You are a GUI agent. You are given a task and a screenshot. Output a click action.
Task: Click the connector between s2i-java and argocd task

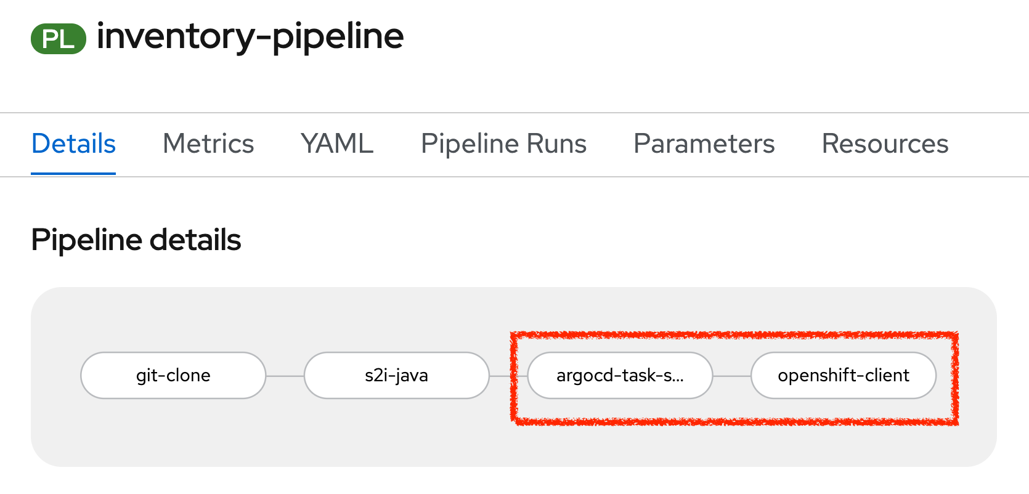coord(508,375)
